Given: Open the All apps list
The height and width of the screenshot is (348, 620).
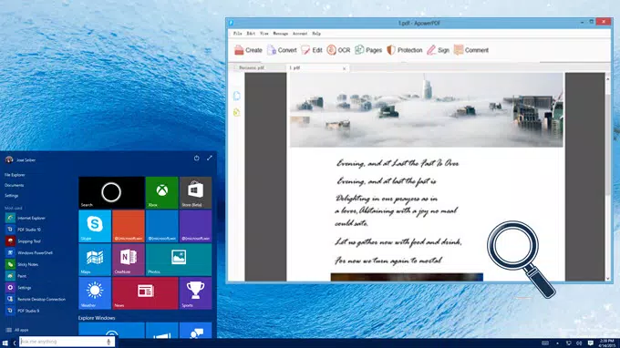Looking at the screenshot, I should 17,330.
